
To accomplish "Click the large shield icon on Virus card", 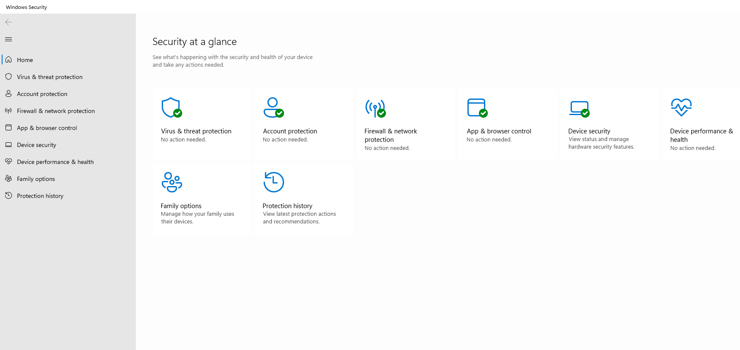I will tap(172, 107).
